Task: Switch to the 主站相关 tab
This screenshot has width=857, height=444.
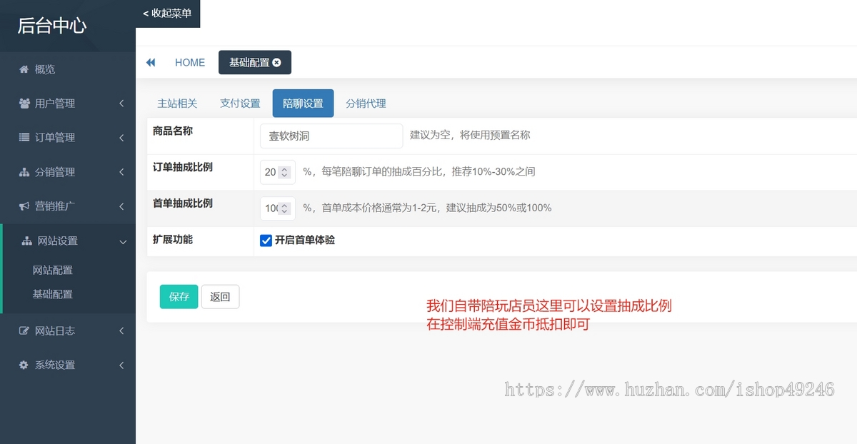Action: tap(177, 104)
